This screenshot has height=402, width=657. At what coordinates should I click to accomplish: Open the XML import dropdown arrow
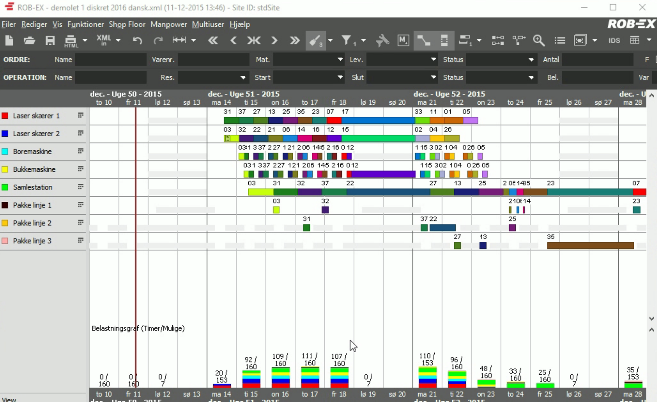(118, 40)
